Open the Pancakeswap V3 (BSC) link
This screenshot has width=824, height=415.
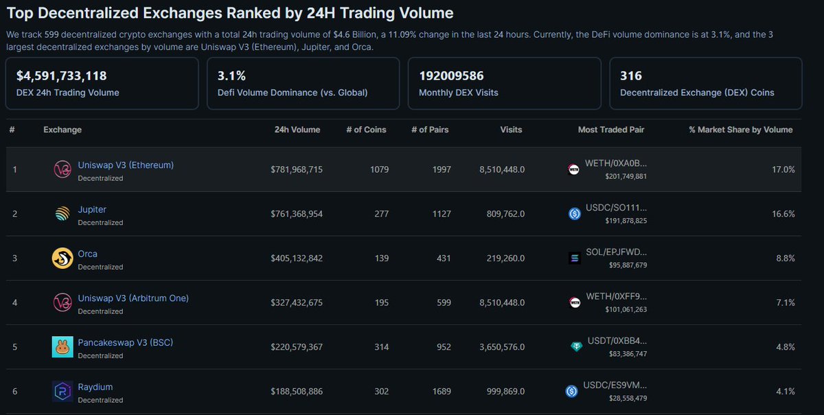click(x=126, y=342)
